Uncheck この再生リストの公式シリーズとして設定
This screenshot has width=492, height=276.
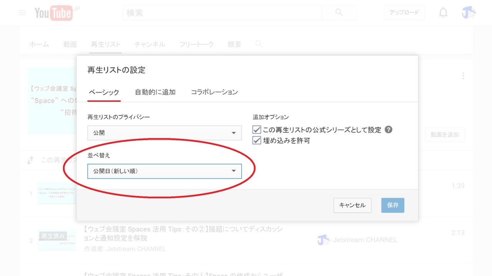click(257, 130)
